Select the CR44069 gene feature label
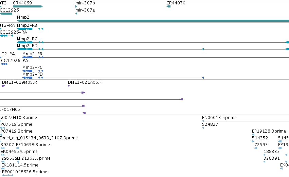This screenshot has height=177, width=289. (x=22, y=3)
